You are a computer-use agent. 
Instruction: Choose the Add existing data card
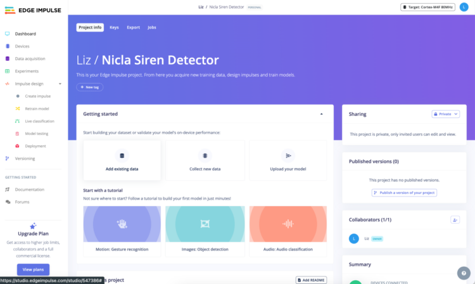pos(122,160)
